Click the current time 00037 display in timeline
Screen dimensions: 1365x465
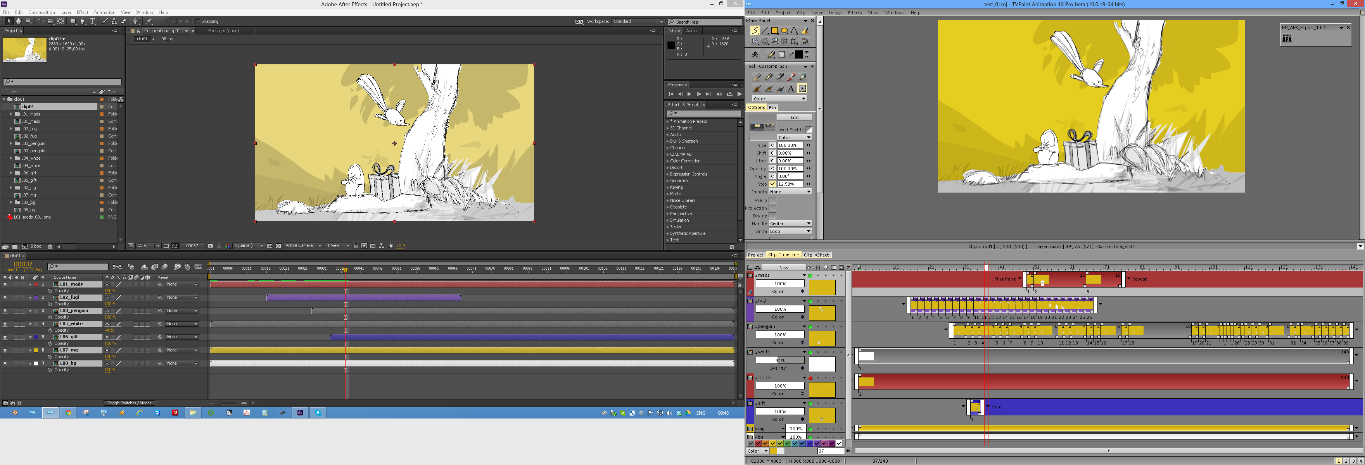[23, 264]
